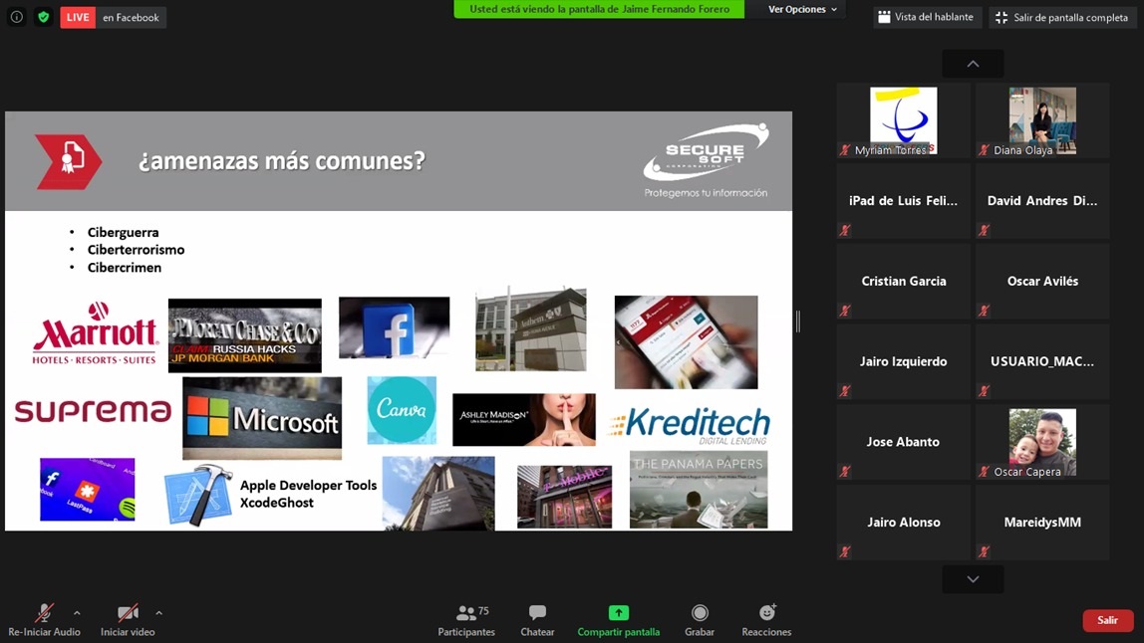Open the meeting info icon
The image size is (1144, 643).
[x=16, y=17]
